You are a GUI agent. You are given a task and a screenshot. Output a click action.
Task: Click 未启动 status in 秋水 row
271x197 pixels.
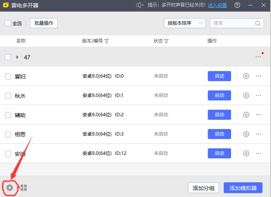click(161, 96)
